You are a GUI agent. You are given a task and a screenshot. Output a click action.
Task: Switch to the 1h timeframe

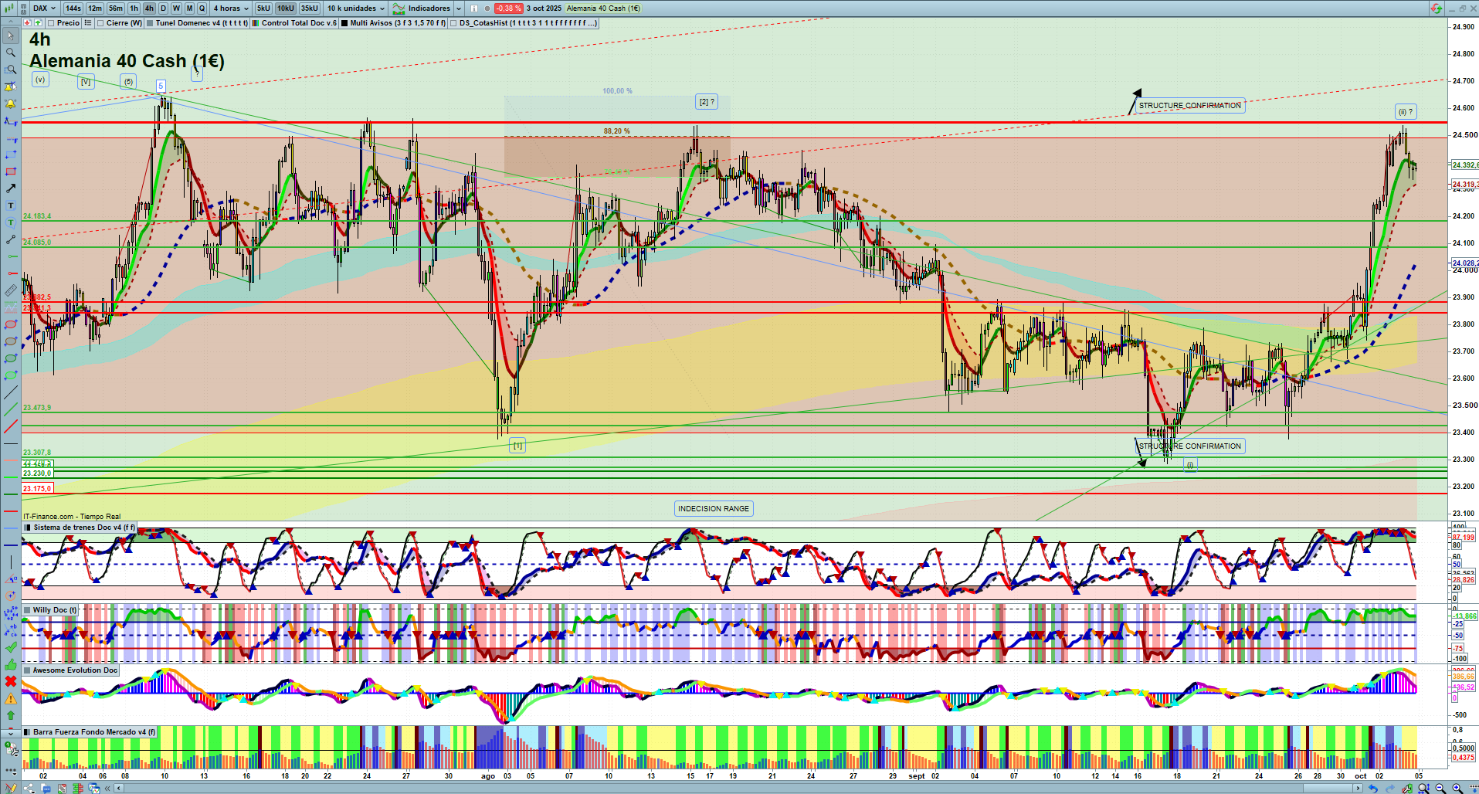click(x=134, y=8)
